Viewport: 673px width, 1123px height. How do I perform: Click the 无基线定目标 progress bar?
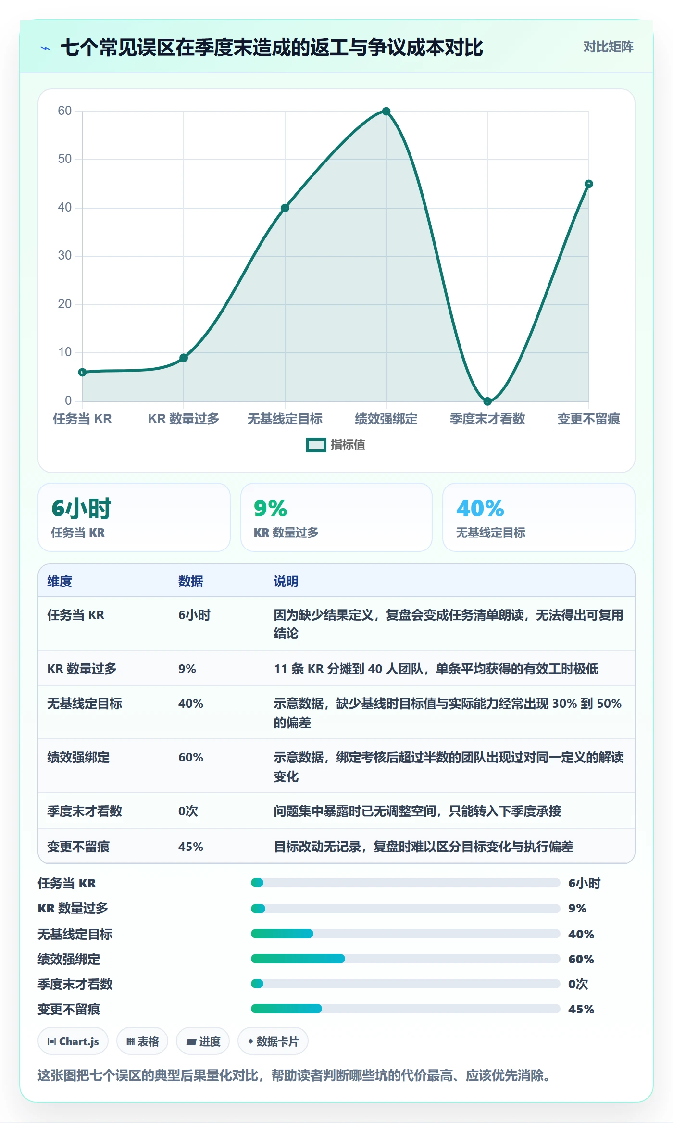(x=405, y=934)
